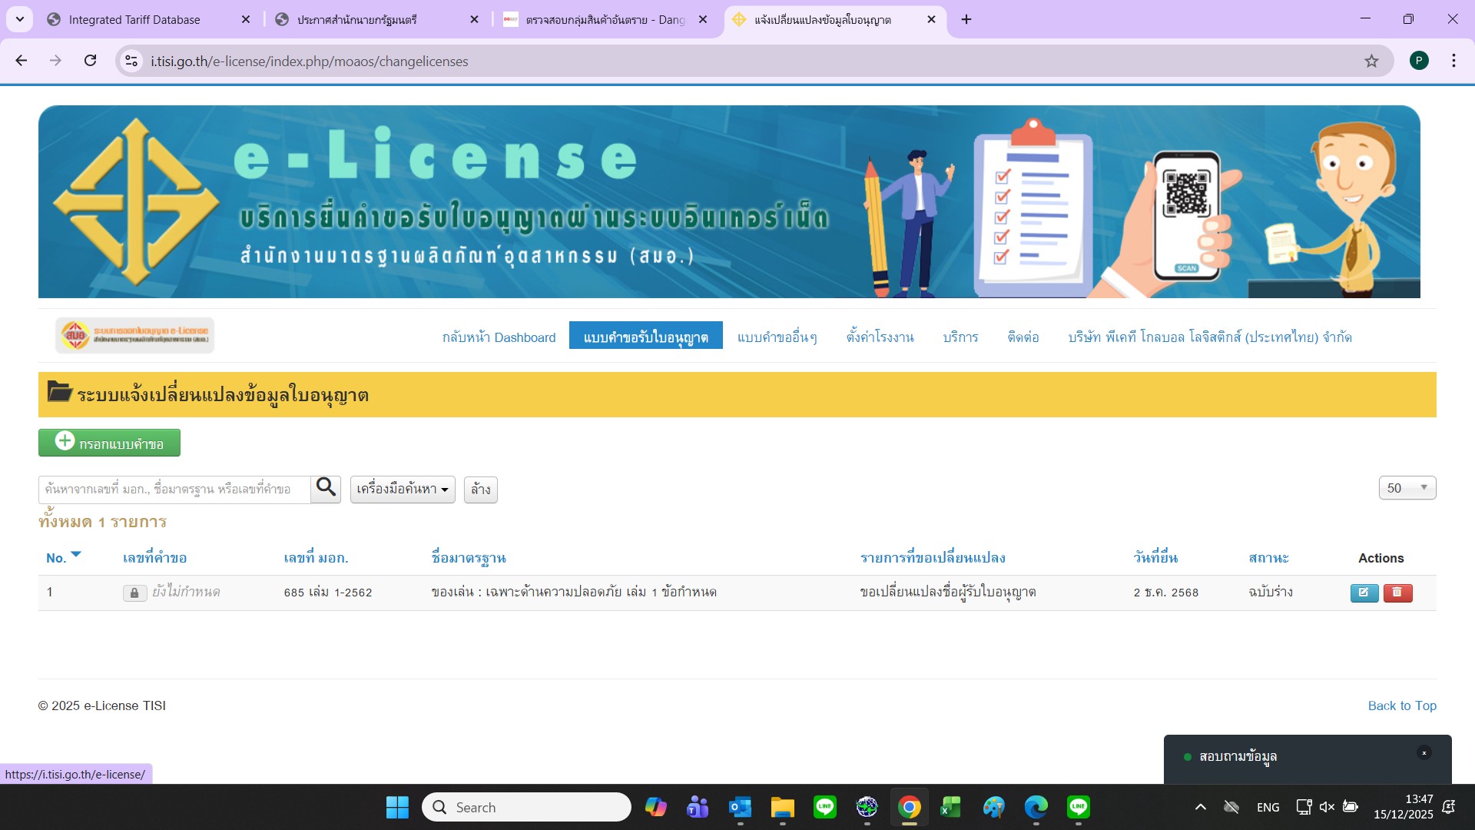
Task: Reload the page with refresh icon
Action: 90,61
